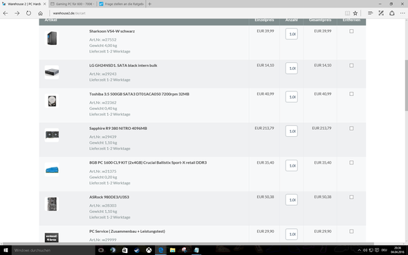
Task: Open Toshiba 3.5 500GB SATA3 product link
Action: 139,94
